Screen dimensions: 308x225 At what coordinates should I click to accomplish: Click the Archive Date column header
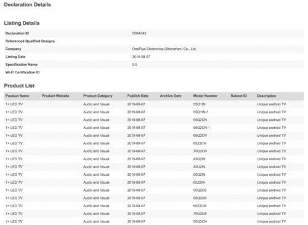(x=171, y=96)
